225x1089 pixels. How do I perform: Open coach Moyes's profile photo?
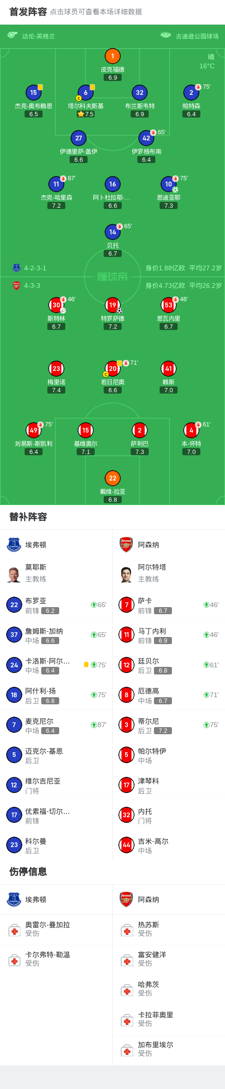click(x=14, y=574)
